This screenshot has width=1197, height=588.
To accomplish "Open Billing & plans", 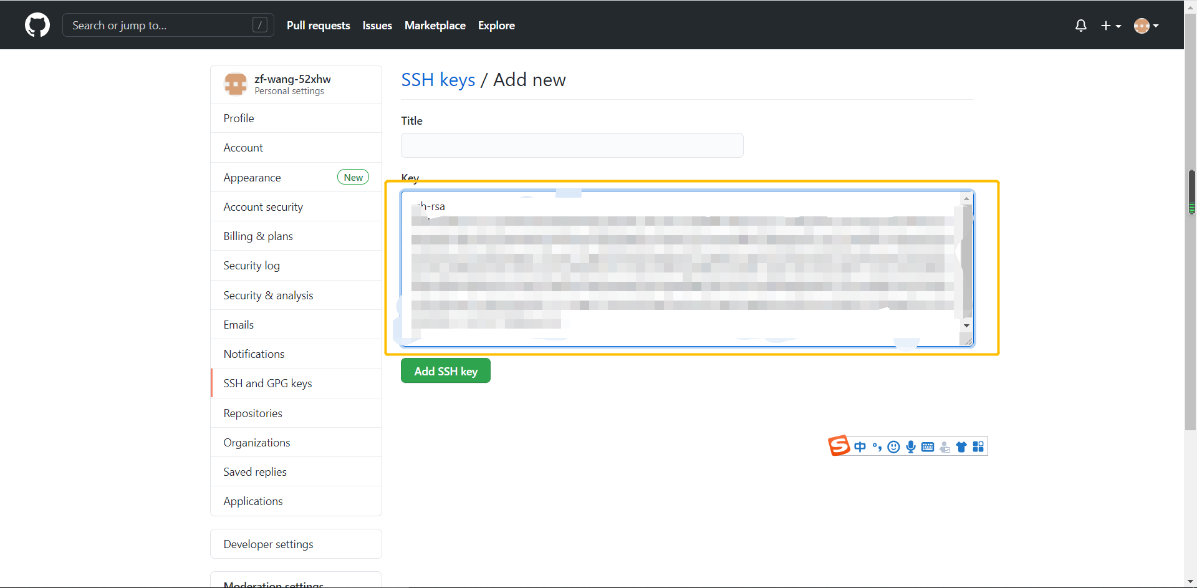I will click(296, 236).
